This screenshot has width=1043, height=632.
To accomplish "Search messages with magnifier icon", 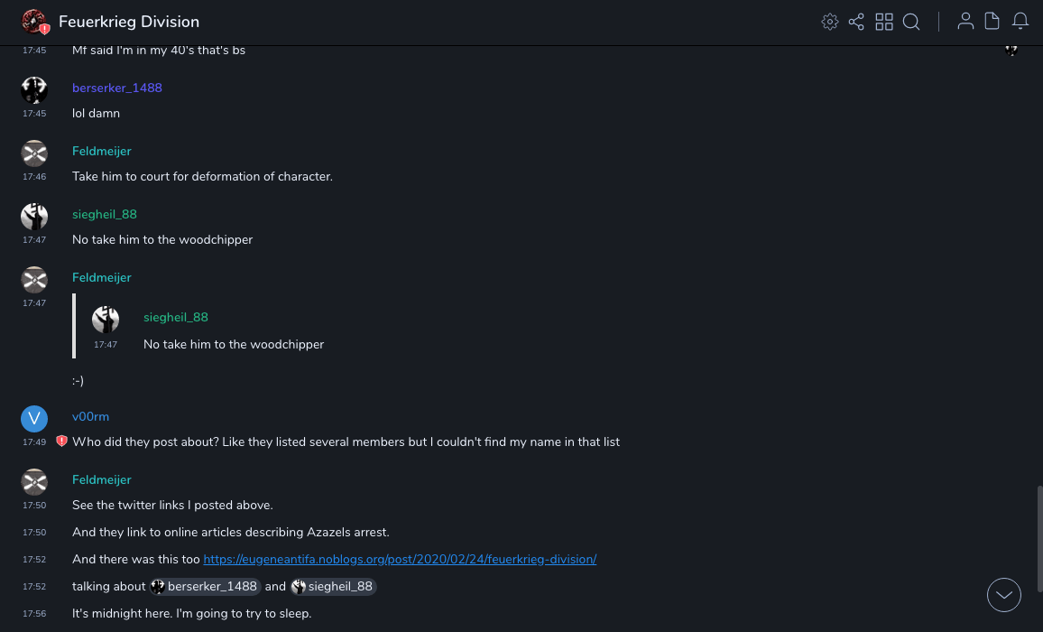I will 911,22.
